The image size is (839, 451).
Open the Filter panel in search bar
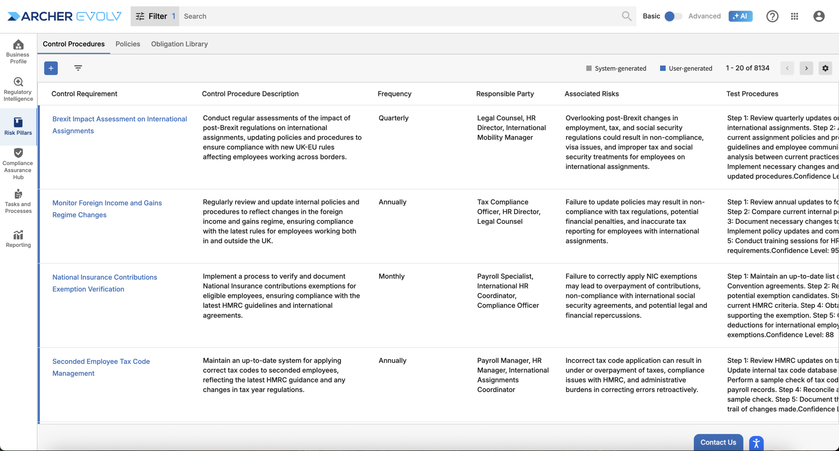coord(155,16)
